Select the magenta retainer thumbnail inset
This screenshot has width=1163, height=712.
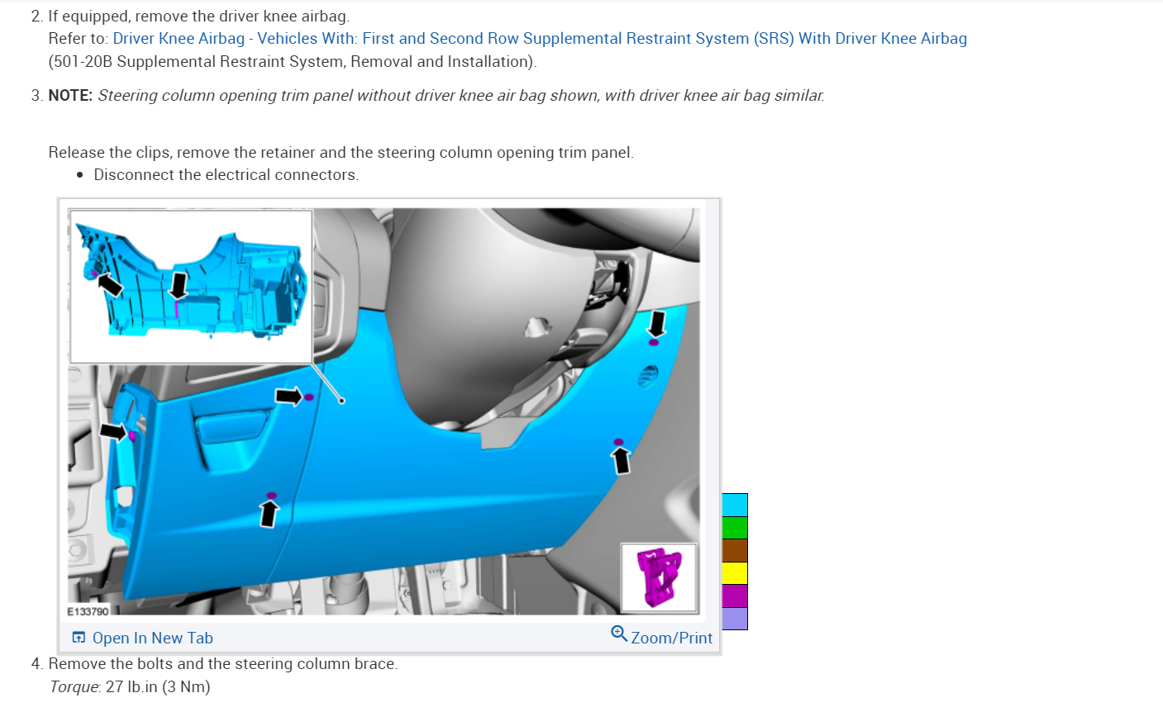click(659, 577)
